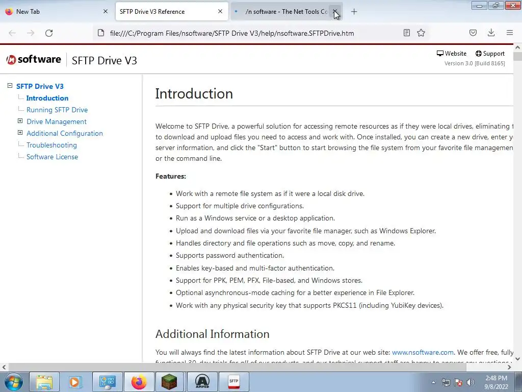
Task: Open the Running SFTP Drive topic
Action: pos(57,110)
